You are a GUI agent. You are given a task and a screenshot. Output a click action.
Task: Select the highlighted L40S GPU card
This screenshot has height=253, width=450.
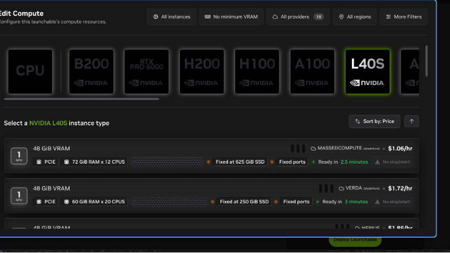368,72
